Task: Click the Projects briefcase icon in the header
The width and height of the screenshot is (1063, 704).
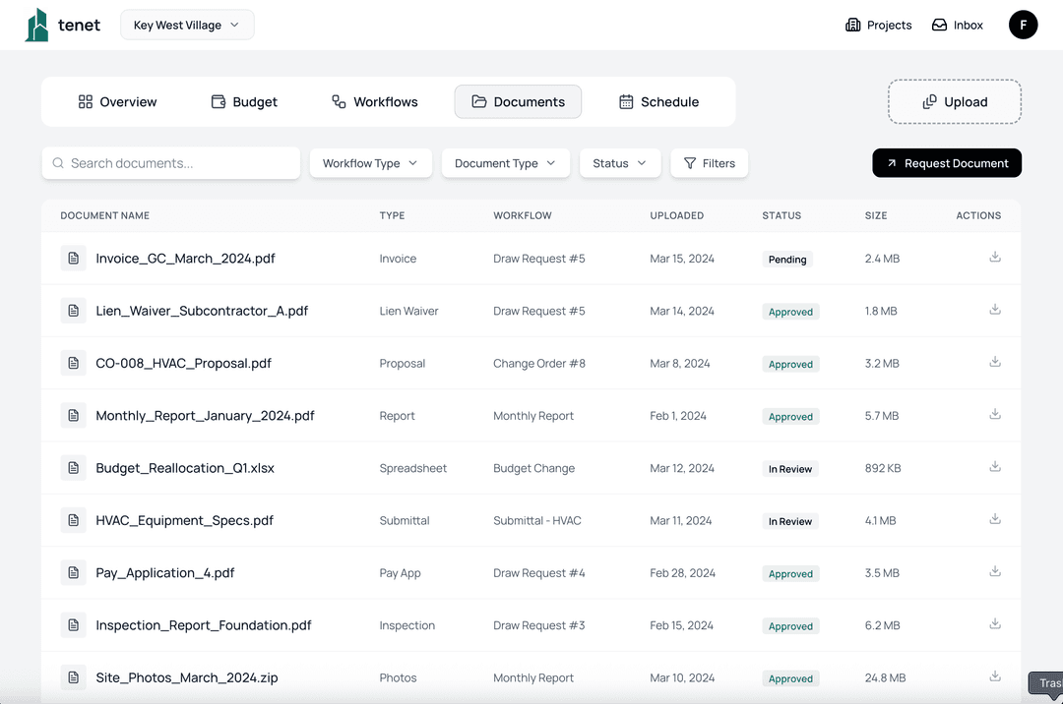Action: point(852,24)
